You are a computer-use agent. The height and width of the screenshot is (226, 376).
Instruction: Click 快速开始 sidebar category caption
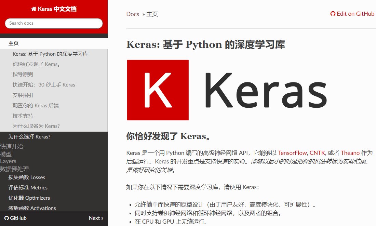click(12, 146)
